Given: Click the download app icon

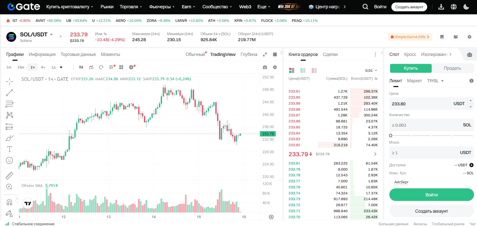Looking at the screenshot, I should tap(441, 7).
